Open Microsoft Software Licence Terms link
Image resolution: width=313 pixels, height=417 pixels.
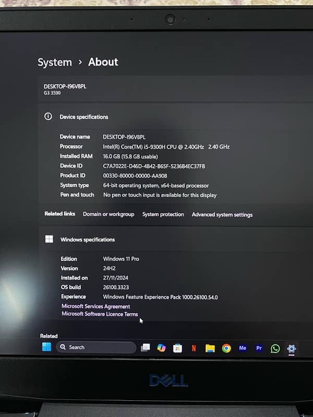[100, 314]
